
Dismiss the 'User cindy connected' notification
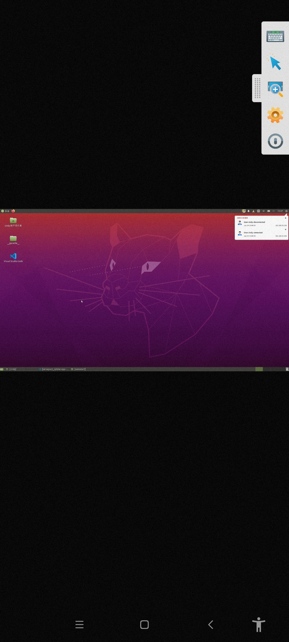(286, 230)
